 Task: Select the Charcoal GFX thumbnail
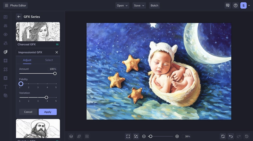38,32
